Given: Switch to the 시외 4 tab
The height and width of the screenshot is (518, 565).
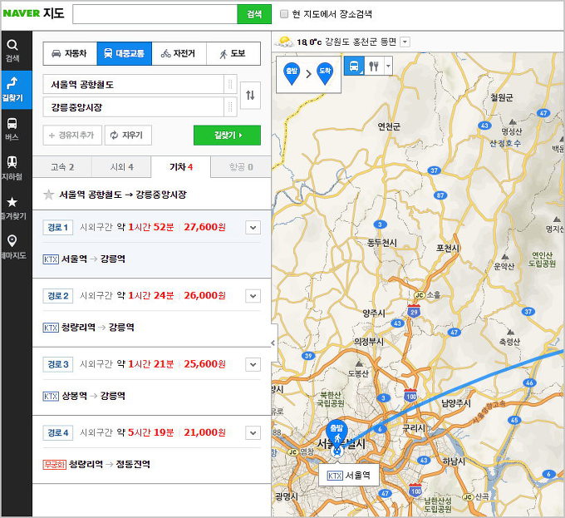Looking at the screenshot, I should tap(121, 167).
